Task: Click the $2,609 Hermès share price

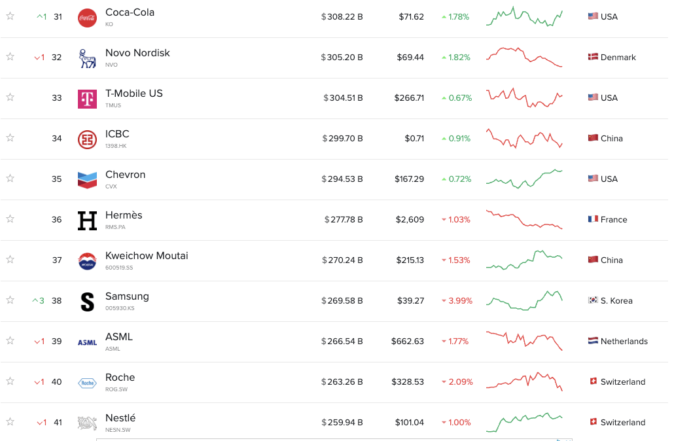Action: tap(410, 220)
